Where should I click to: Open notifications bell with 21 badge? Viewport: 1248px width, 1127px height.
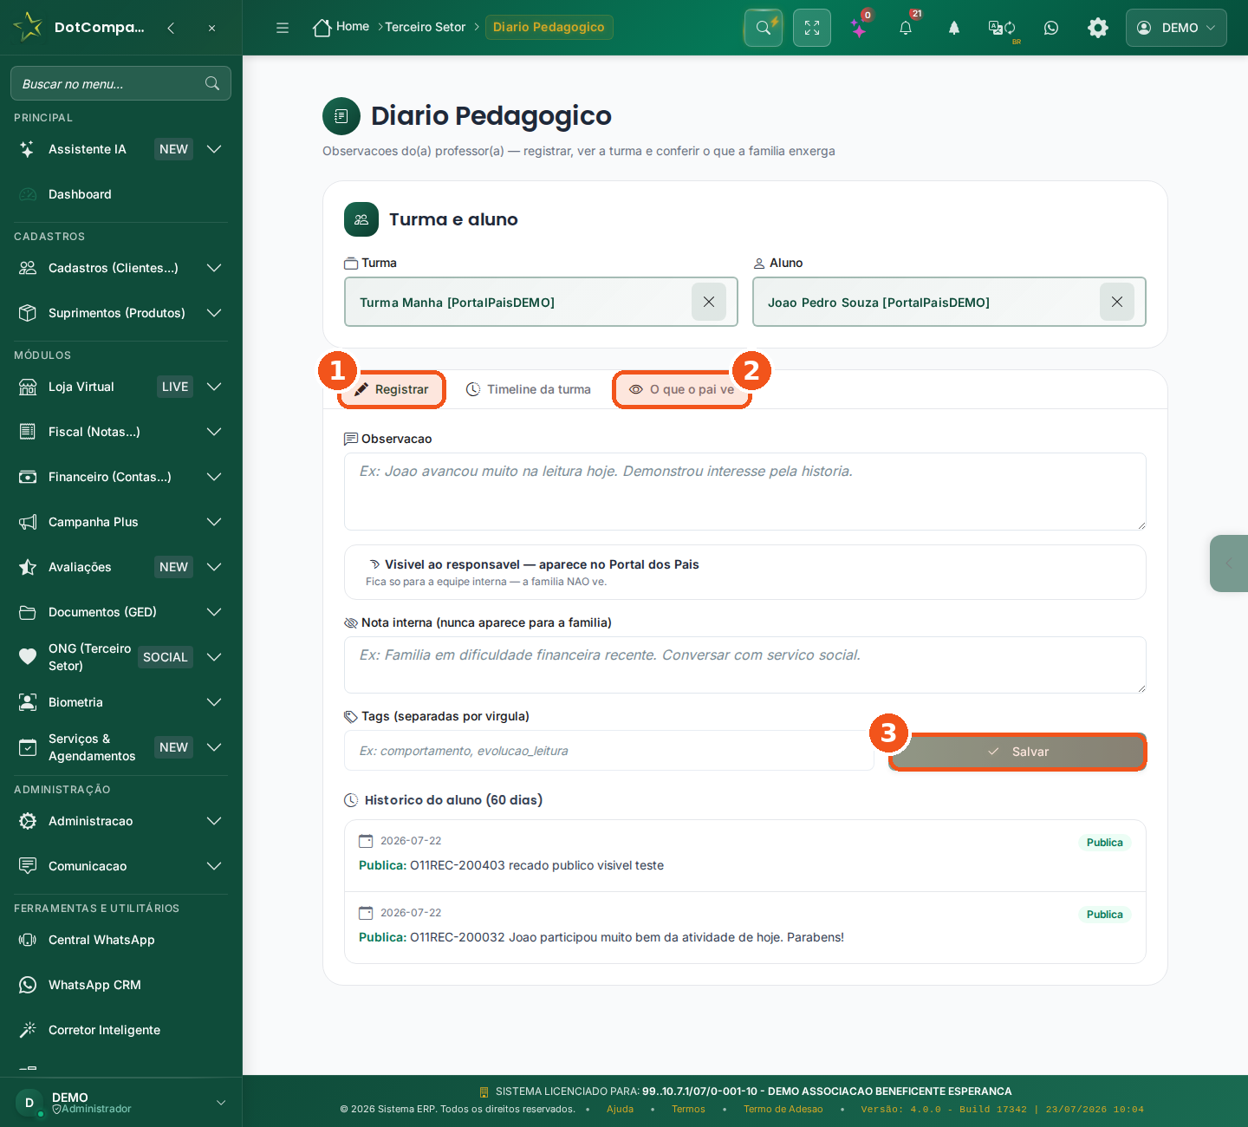(x=906, y=28)
